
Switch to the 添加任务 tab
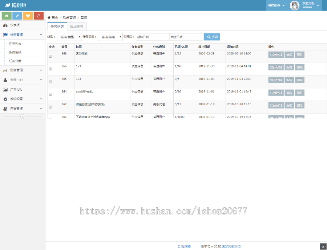click(x=77, y=26)
